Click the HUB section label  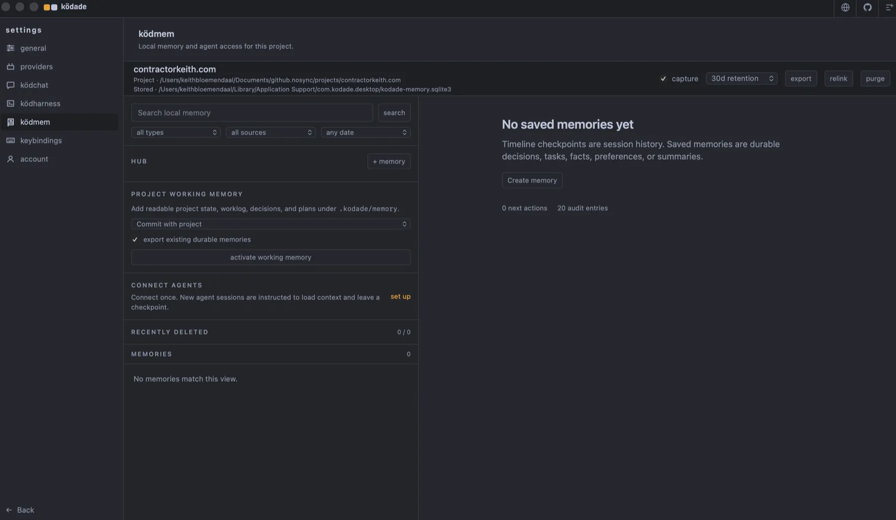139,161
